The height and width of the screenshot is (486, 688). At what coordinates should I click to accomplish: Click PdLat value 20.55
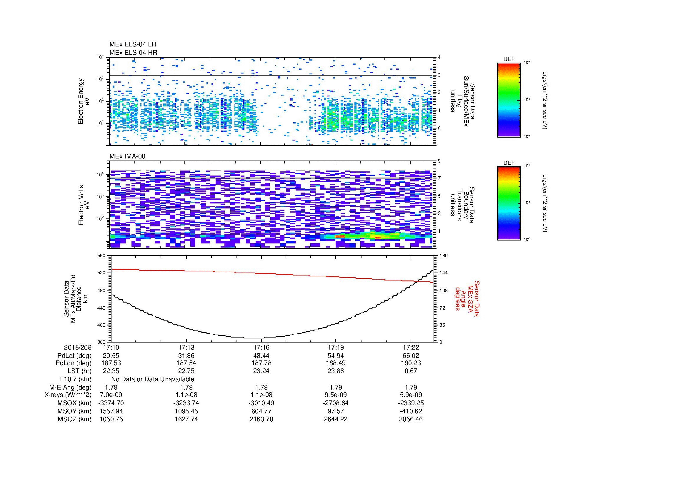click(111, 356)
